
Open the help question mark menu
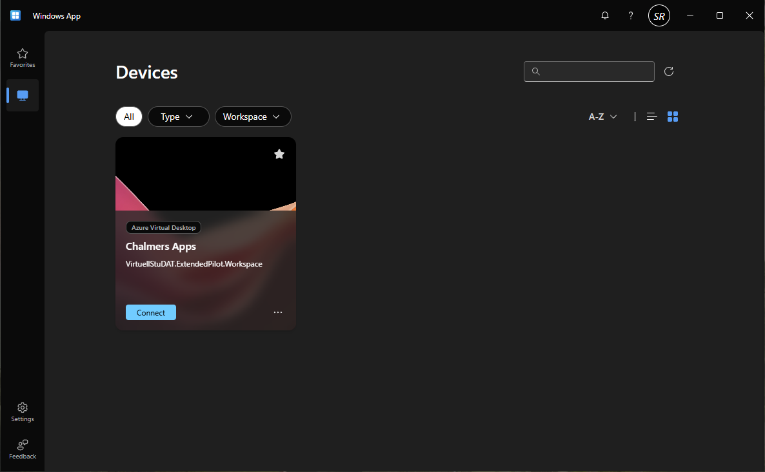[x=631, y=15]
